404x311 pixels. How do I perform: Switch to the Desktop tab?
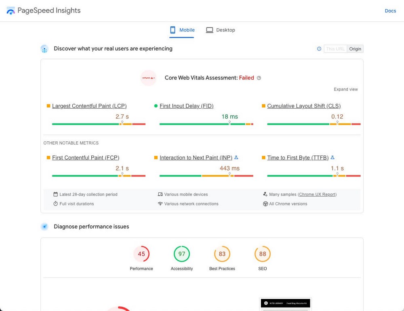(221, 30)
